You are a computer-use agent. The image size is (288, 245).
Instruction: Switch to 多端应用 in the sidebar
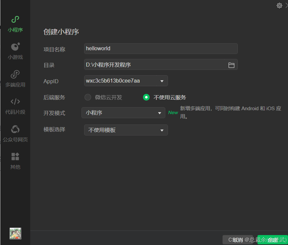15,79
